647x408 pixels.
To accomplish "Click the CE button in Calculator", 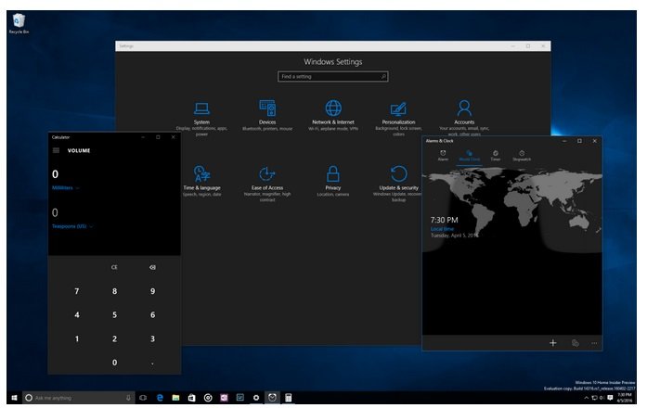I will [114, 267].
